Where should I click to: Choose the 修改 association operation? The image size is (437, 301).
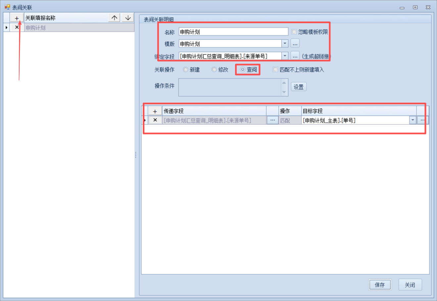[x=214, y=70]
